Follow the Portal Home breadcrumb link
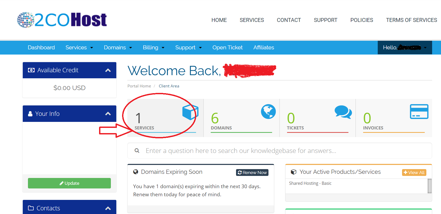The height and width of the screenshot is (214, 441). (x=139, y=86)
